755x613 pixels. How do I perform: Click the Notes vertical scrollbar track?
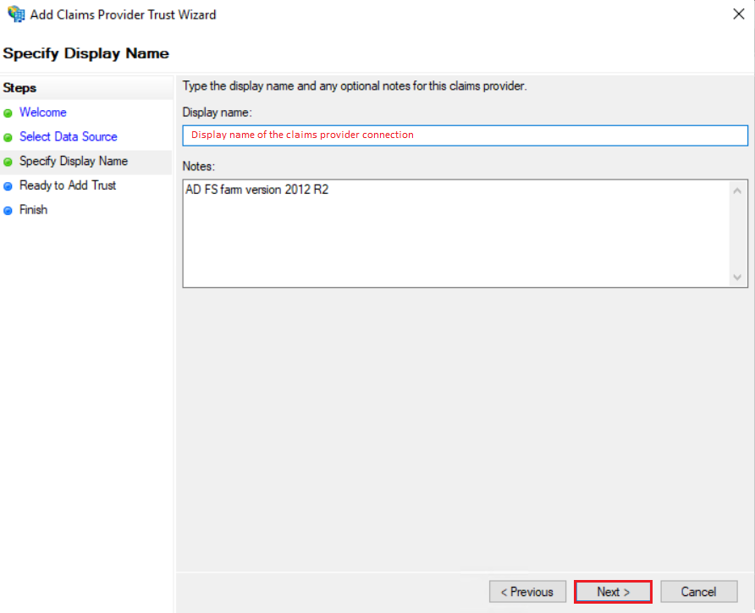[x=737, y=234]
